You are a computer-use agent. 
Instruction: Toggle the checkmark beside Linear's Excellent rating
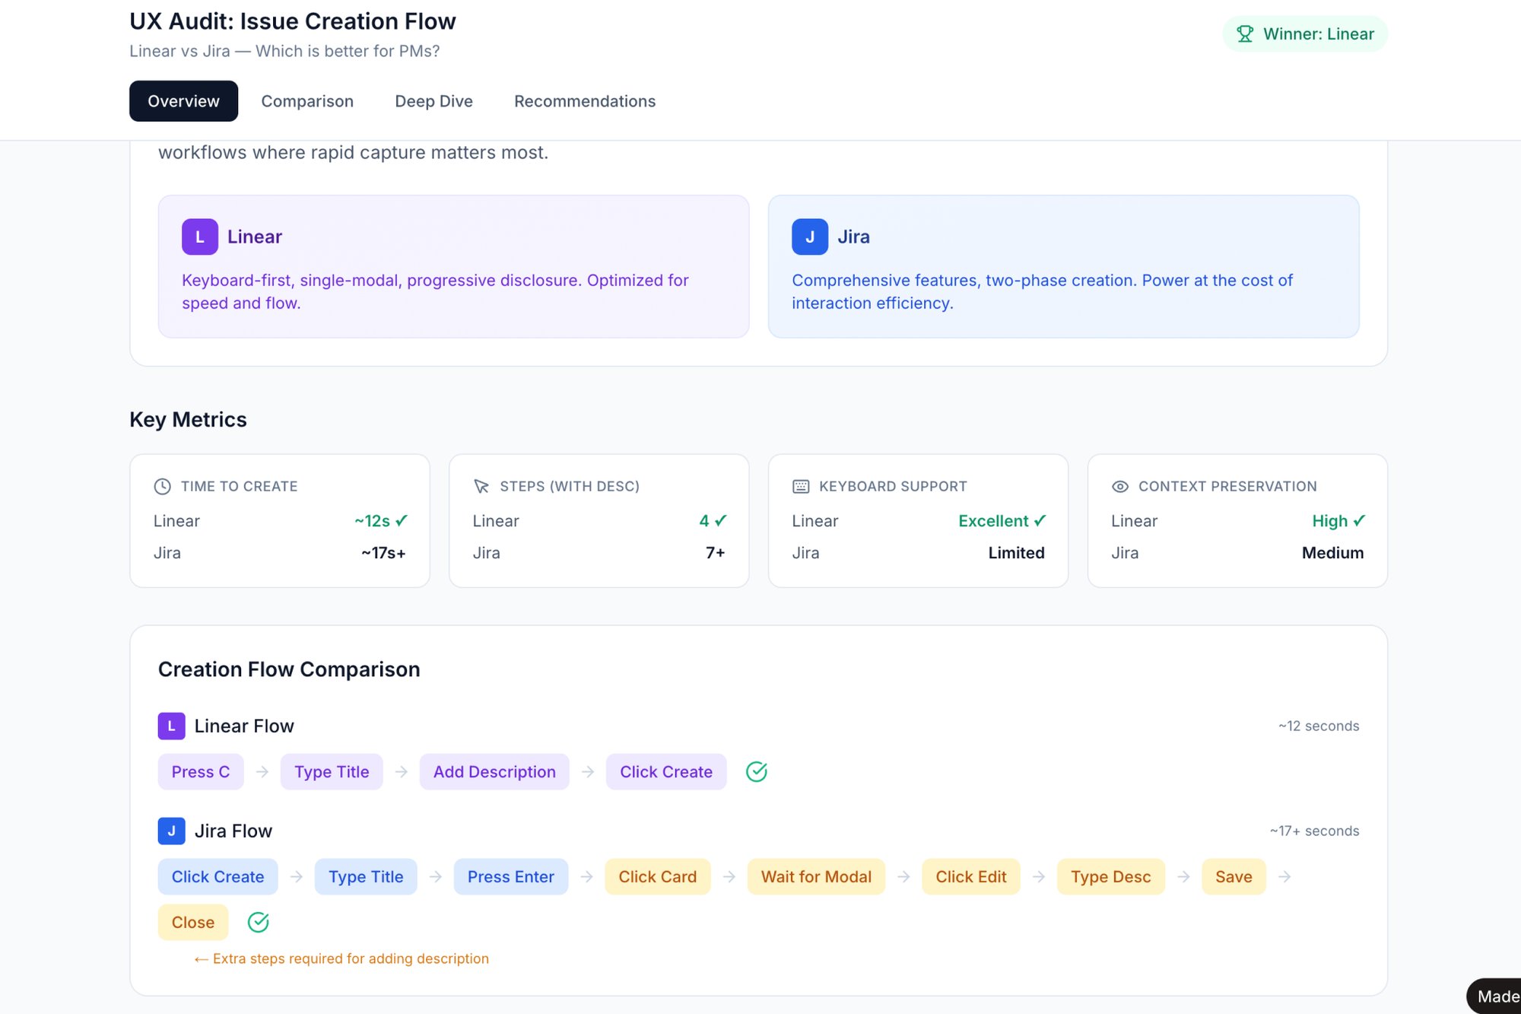[x=1041, y=520]
